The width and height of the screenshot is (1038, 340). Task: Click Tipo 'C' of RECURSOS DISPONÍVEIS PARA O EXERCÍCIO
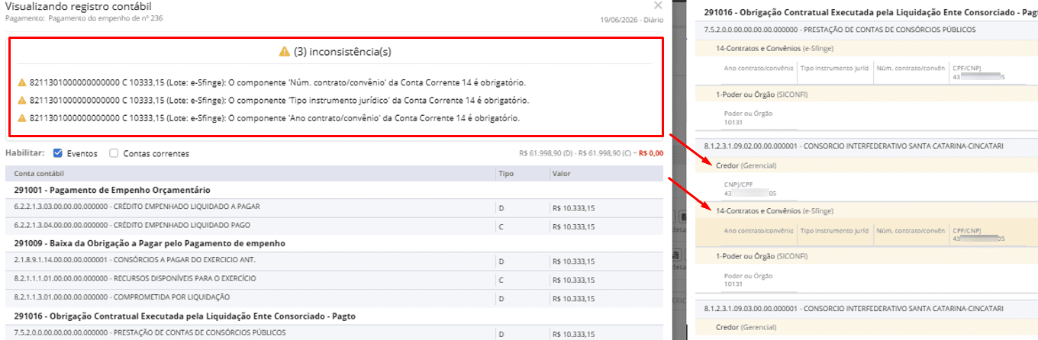coord(501,279)
